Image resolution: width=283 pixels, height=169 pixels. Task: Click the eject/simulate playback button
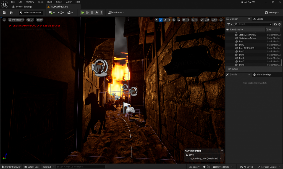[97, 12]
